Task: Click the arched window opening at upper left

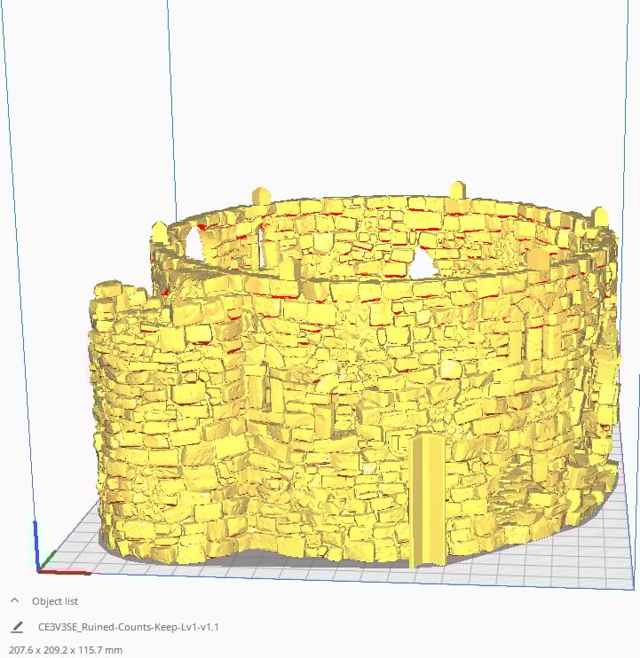Action: coord(195,239)
